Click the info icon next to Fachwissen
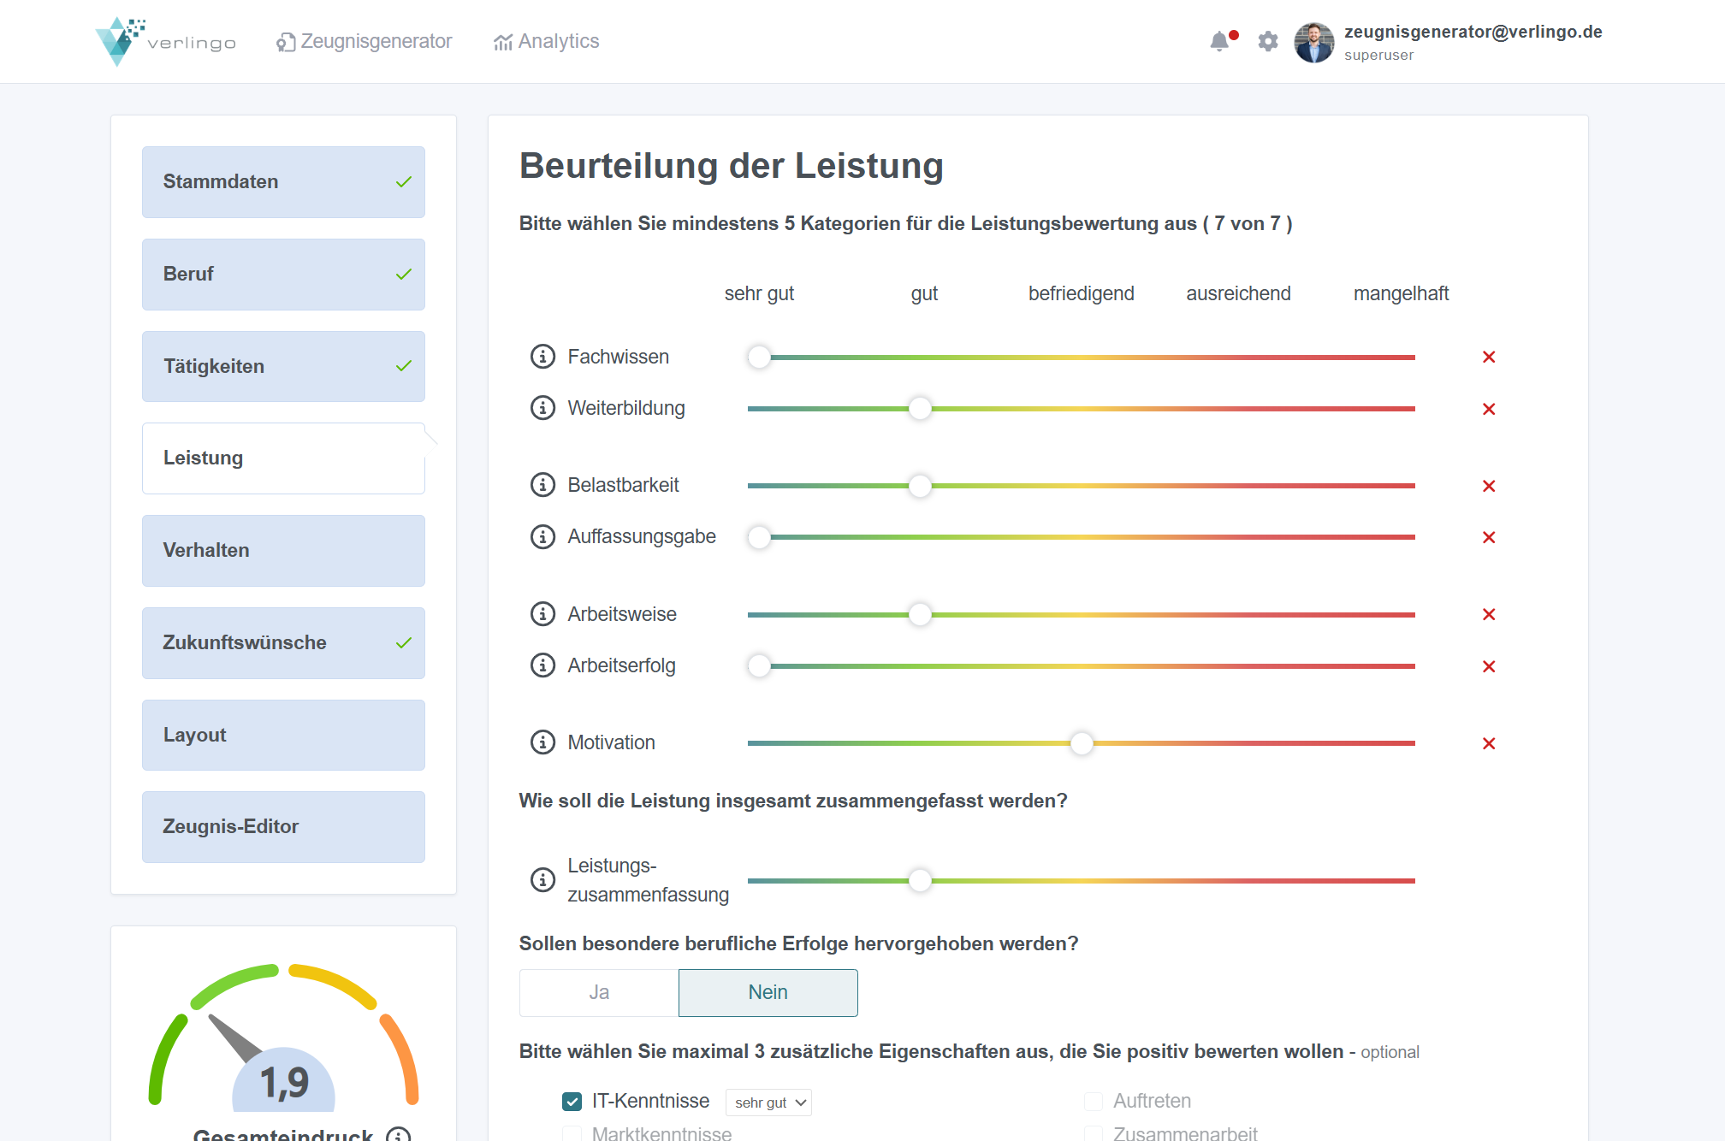The image size is (1725, 1141). [x=542, y=357]
